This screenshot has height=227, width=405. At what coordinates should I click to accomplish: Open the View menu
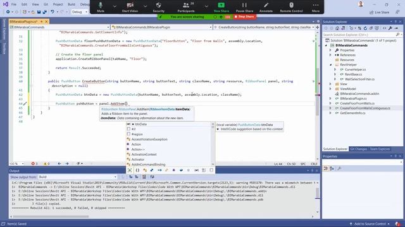(x=35, y=4)
